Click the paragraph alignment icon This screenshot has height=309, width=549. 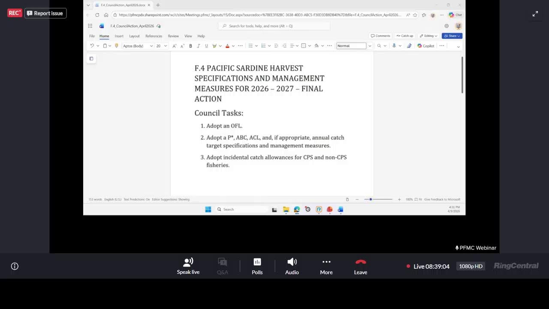[292, 46]
